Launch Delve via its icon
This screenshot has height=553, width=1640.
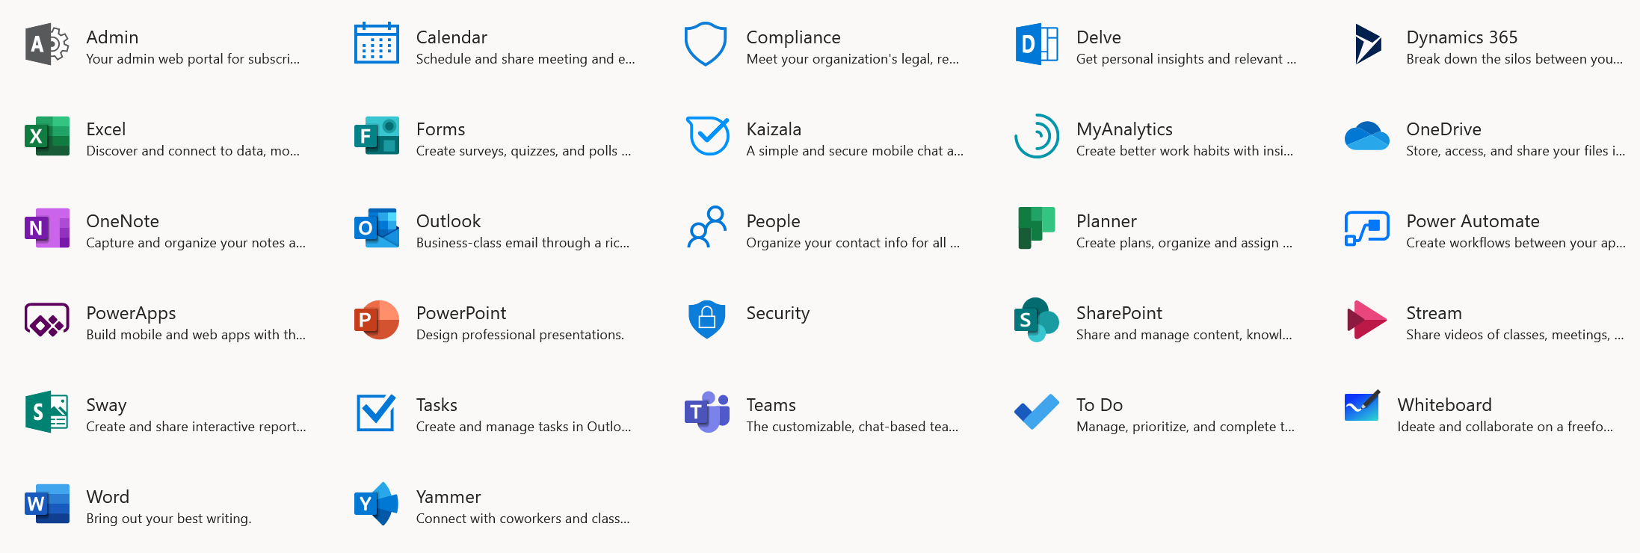click(1037, 44)
